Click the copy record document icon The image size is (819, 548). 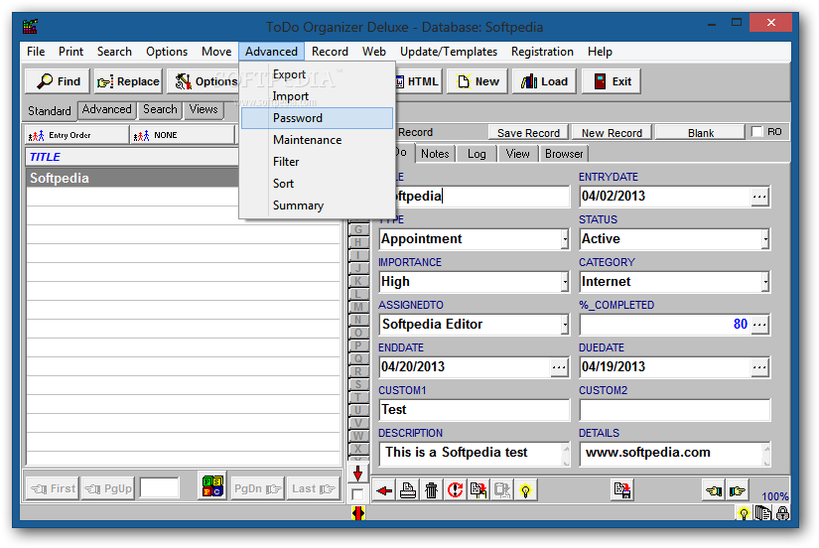point(478,490)
